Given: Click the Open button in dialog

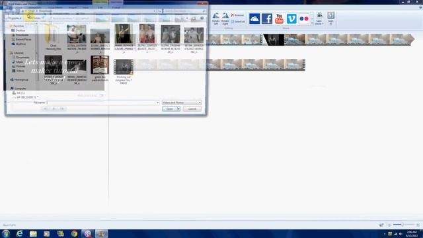Looking at the screenshot, I should tap(169, 108).
